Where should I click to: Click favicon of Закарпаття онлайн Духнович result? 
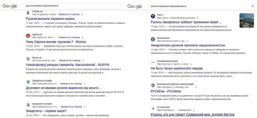point(28,82)
